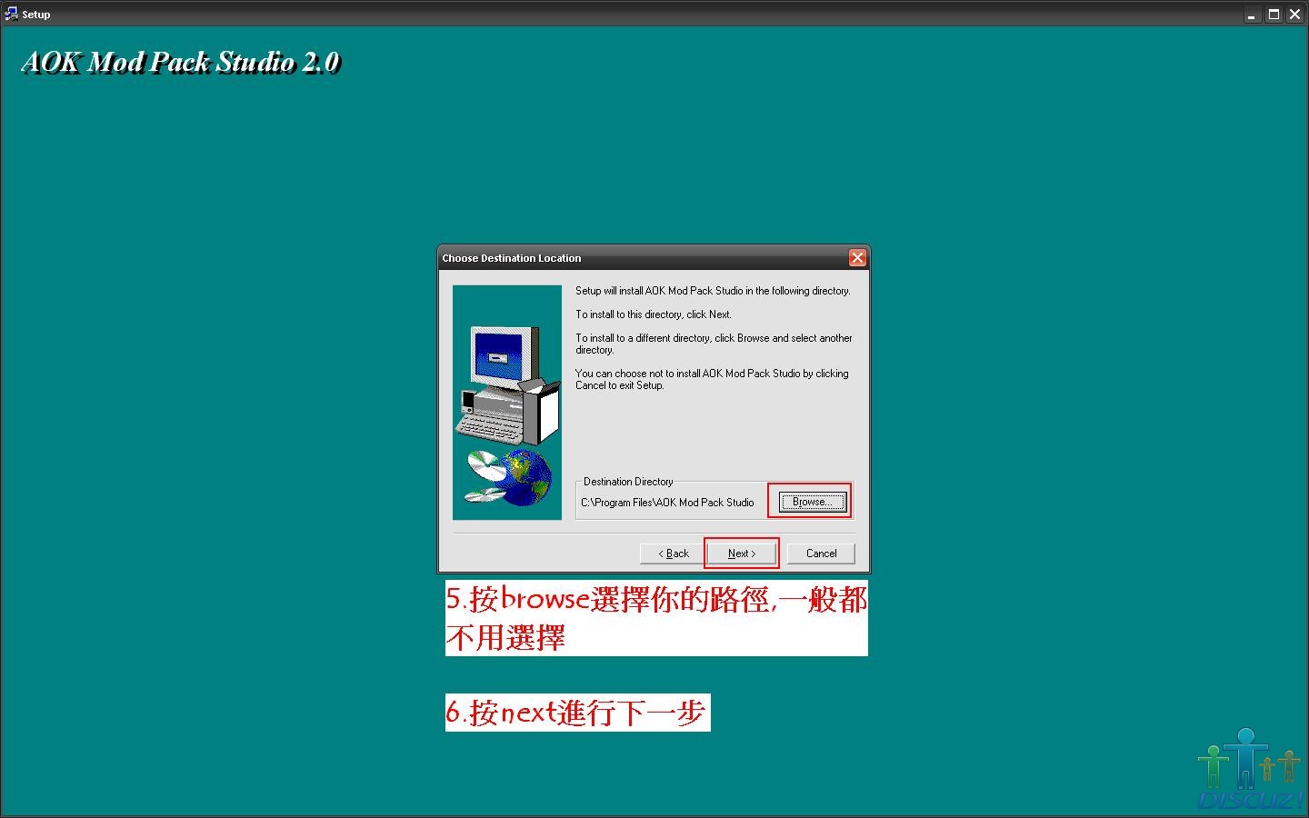
Task: Close the main Setup window
Action: [x=1295, y=15]
